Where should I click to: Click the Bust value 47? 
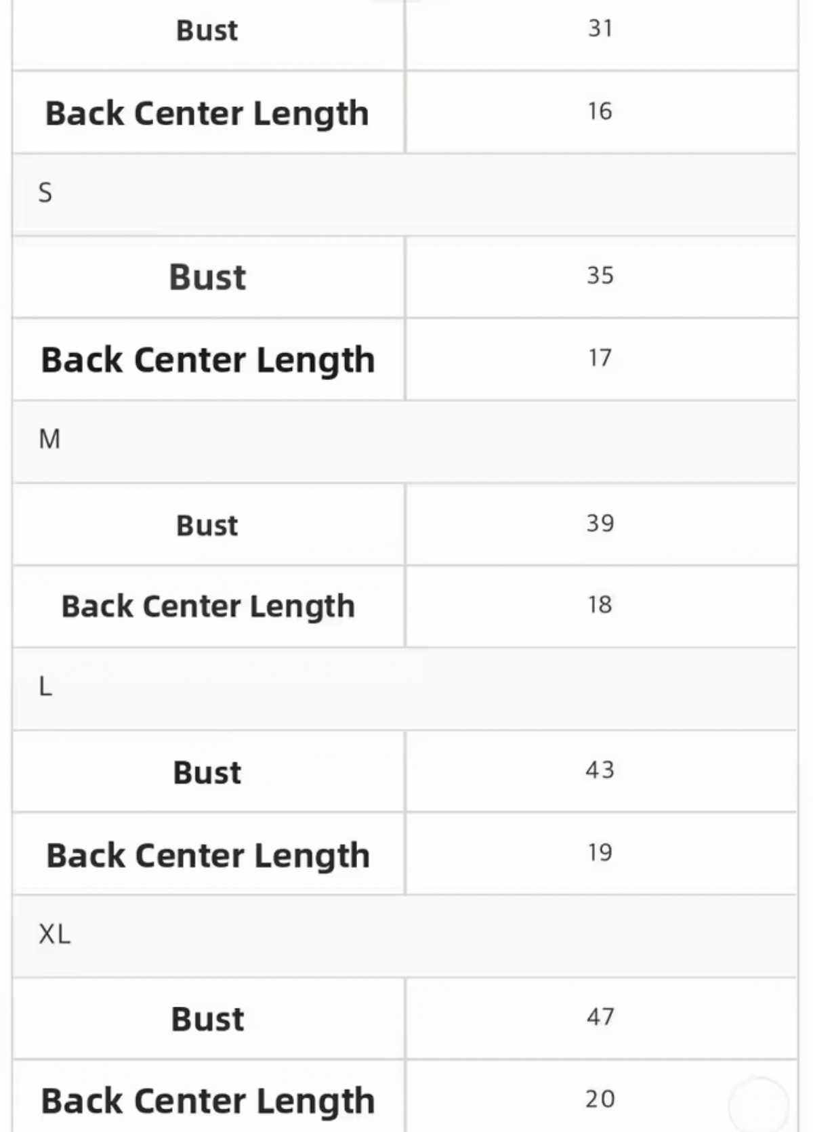(600, 1018)
